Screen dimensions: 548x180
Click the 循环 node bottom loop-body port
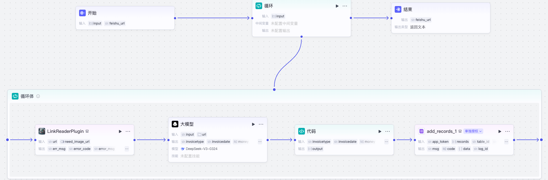302,37
